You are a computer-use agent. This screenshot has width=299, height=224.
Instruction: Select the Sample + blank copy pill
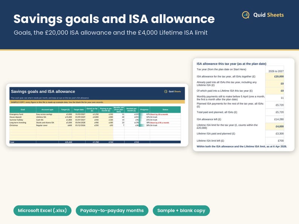[181, 210]
